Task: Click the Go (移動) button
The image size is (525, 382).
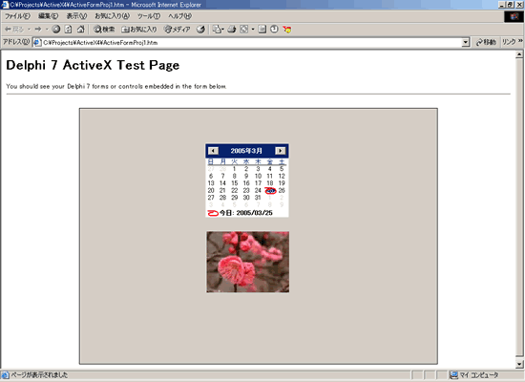Action: (486, 42)
